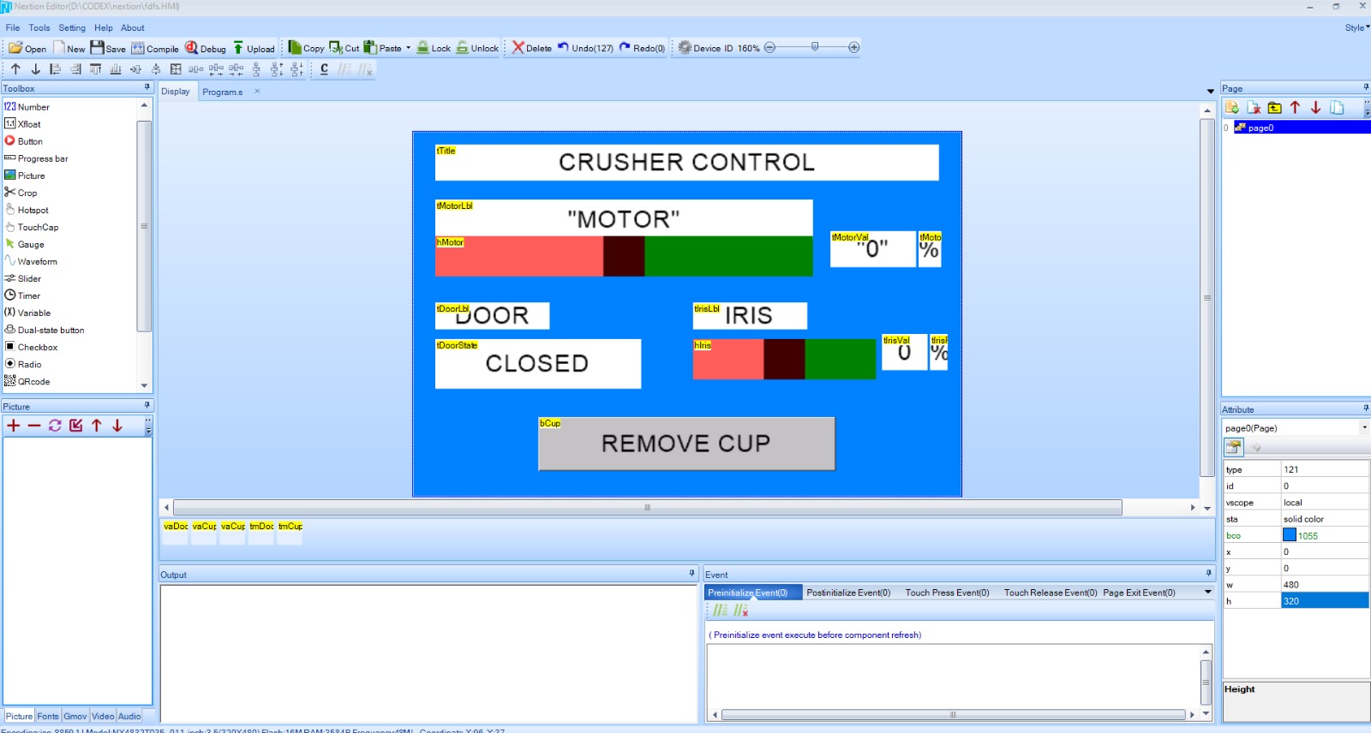Select the REMOVE CUP button on canvas

tap(686, 444)
